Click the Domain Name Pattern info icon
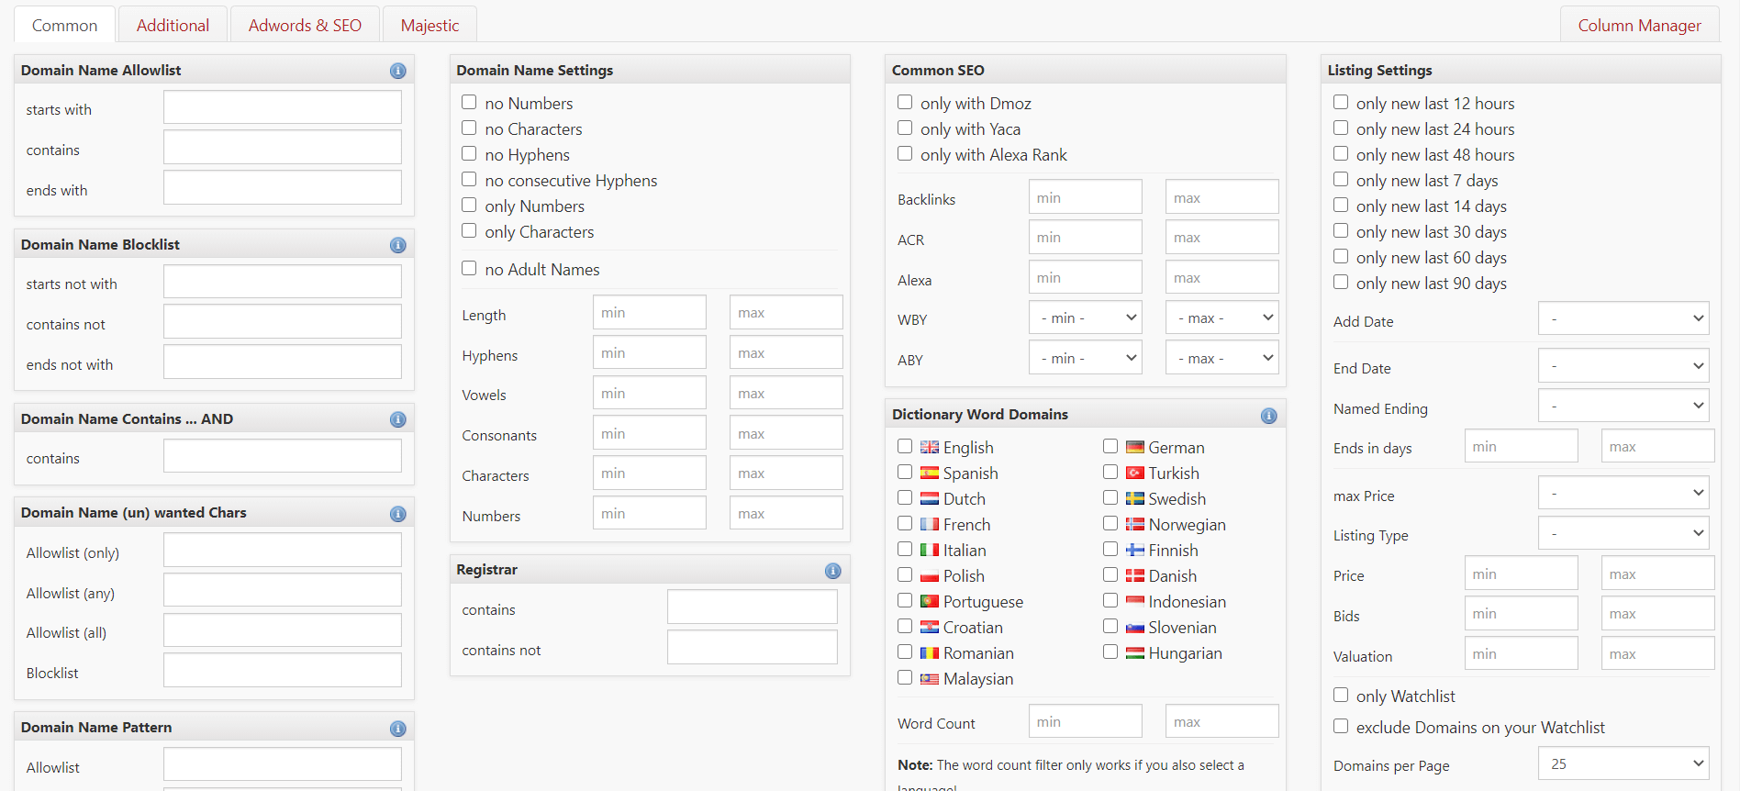1740x791 pixels. coord(397,729)
